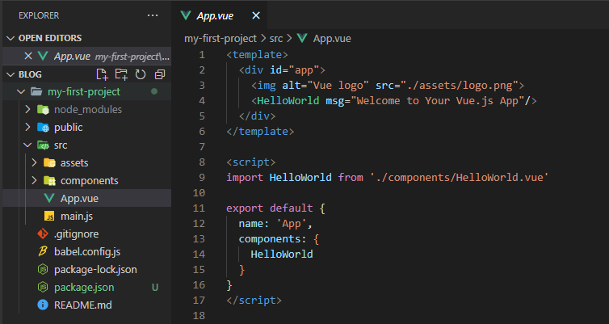Expand the public folder chevron

coord(27,127)
